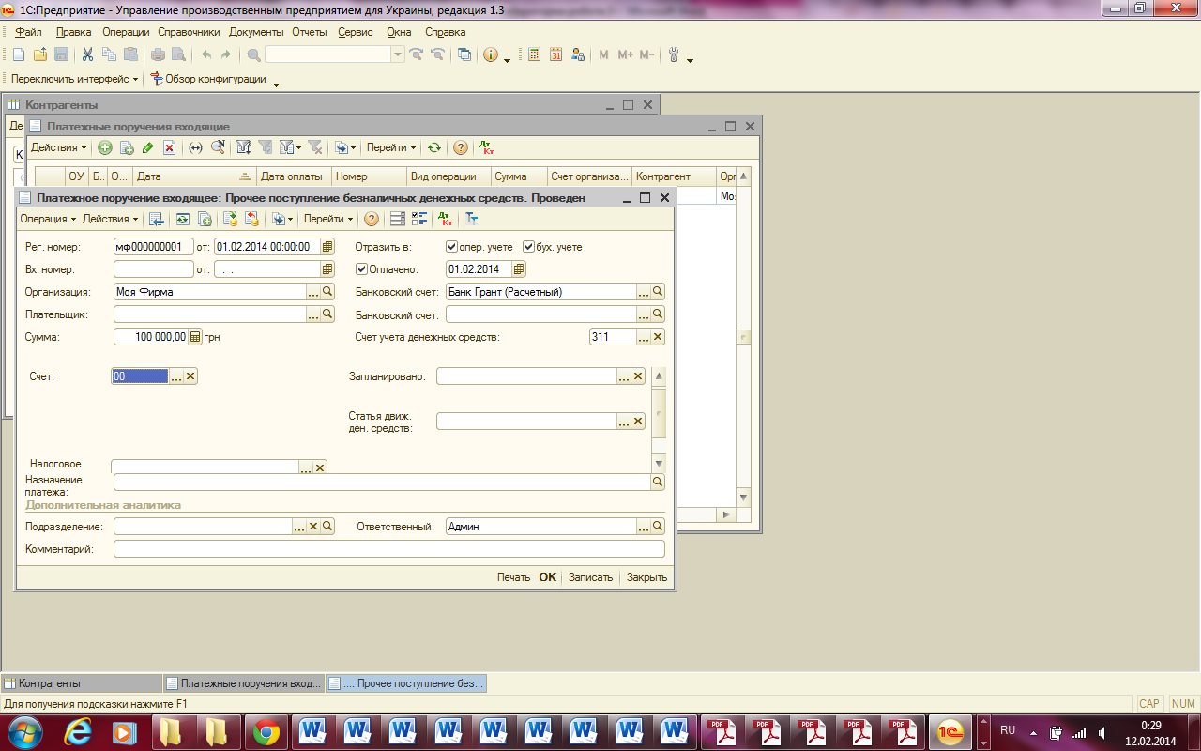Click the new document icon in main toolbar

tap(18, 54)
